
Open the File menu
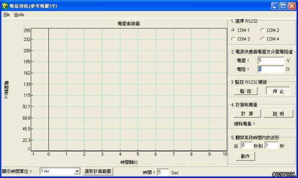tap(7, 14)
